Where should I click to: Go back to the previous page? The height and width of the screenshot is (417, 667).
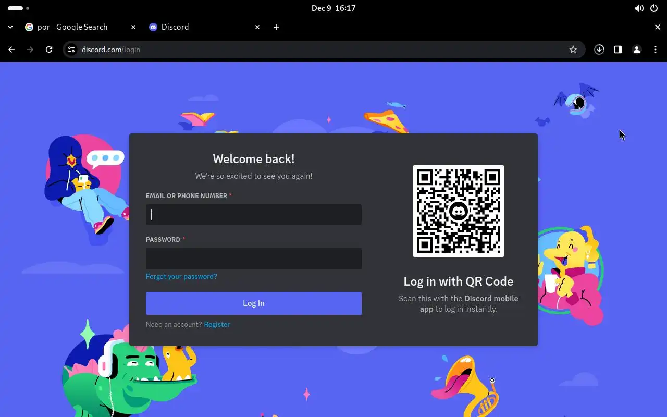pos(11,50)
